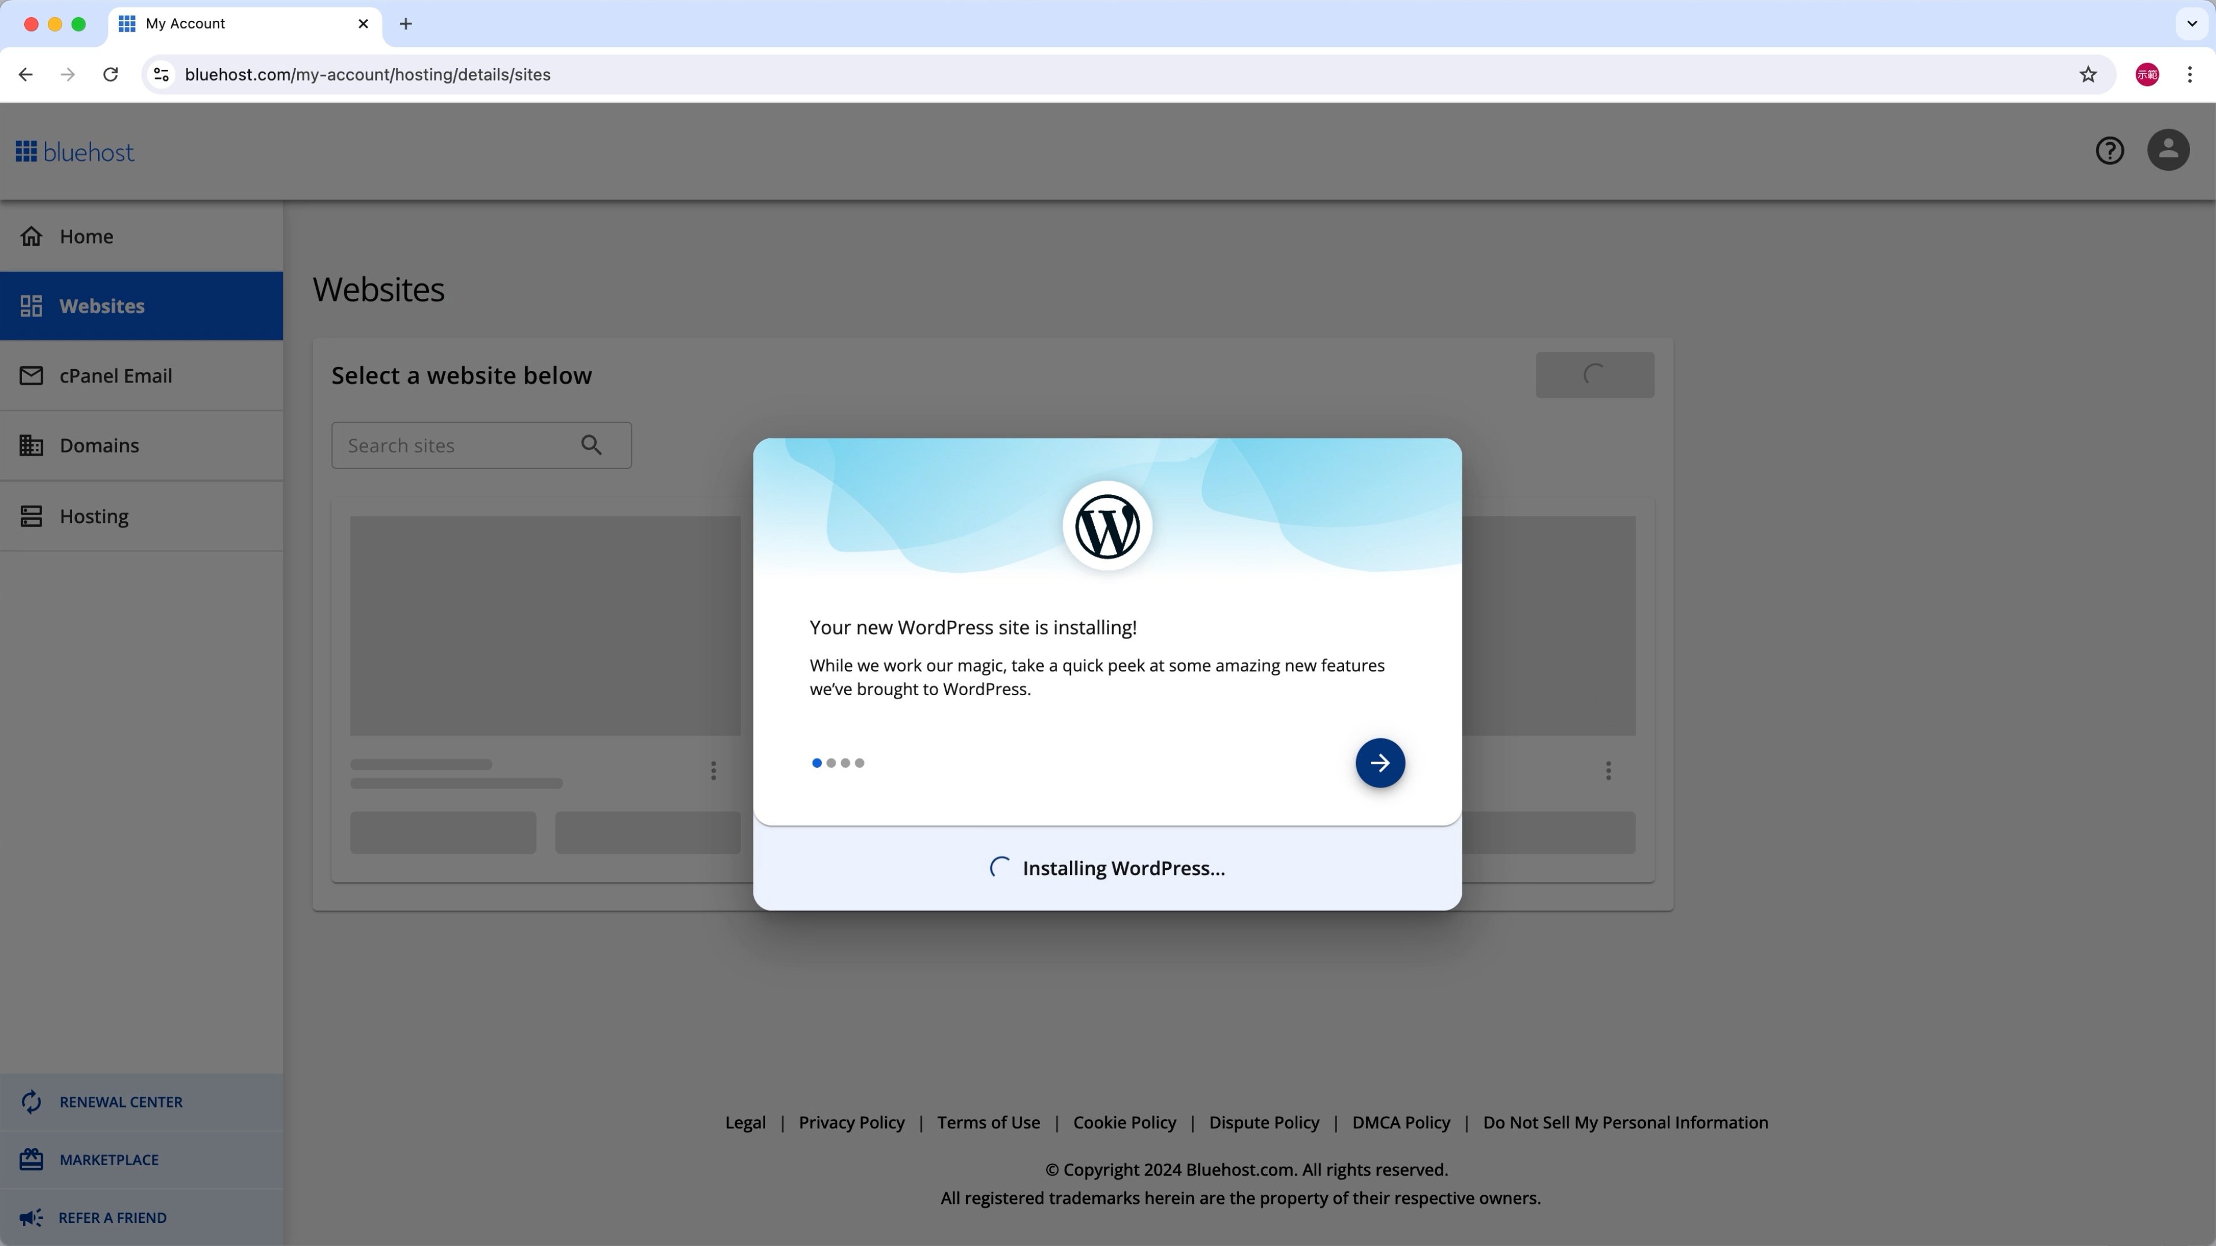Click "Your new WordPress site is installing!" heading
The image size is (2216, 1246).
[x=973, y=628]
